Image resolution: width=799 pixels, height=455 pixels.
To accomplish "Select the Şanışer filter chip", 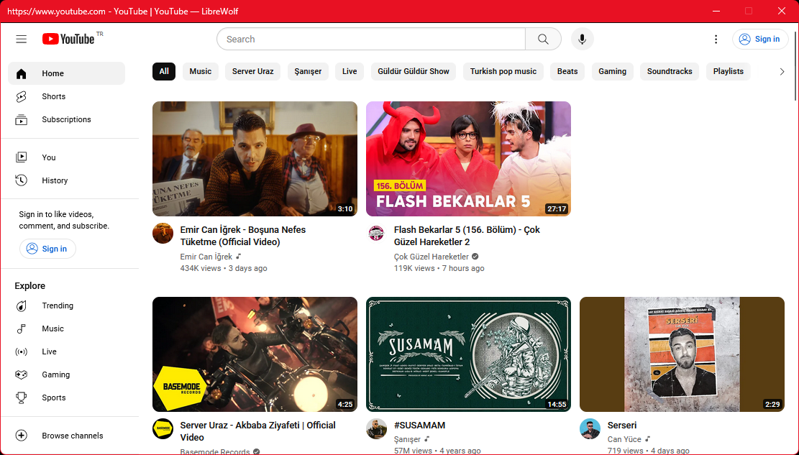I will click(x=308, y=71).
